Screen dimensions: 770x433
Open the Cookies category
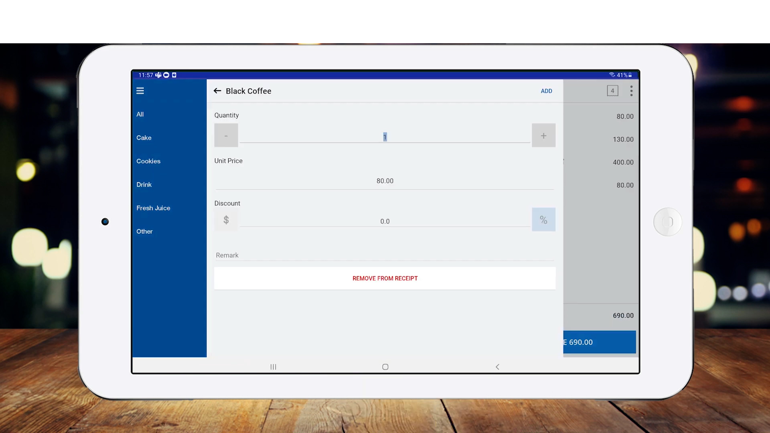tap(148, 161)
